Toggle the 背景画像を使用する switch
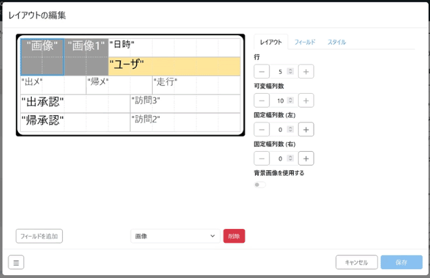This screenshot has height=278, width=430. [x=260, y=184]
